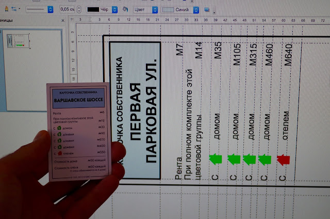Select the М105 value text
The width and height of the screenshot is (330, 219).
tap(237, 54)
